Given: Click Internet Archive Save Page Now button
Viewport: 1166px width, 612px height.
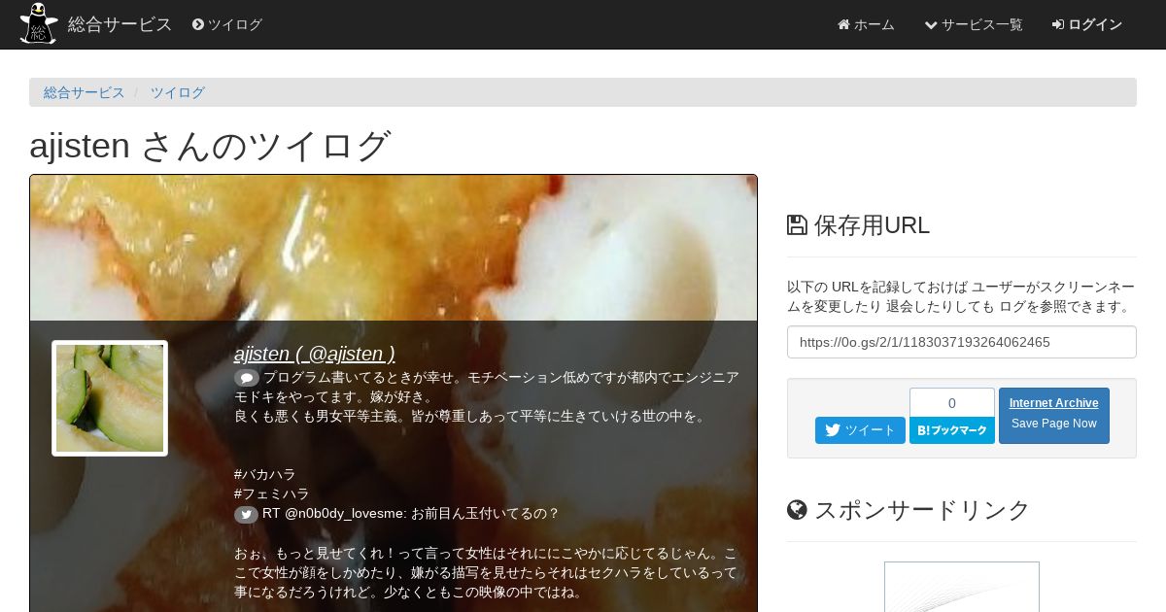Looking at the screenshot, I should coord(1054,416).
